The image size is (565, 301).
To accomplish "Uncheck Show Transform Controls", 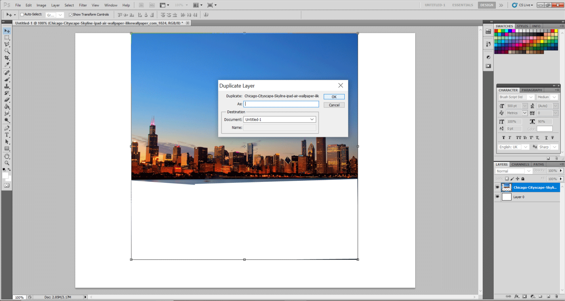I will tap(71, 15).
